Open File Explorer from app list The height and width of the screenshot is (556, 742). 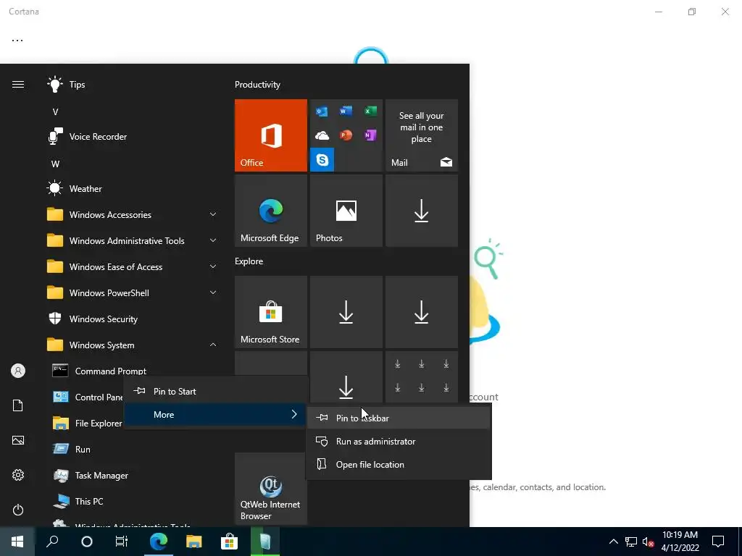(87, 423)
